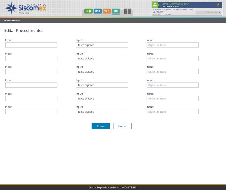This screenshot has width=226, height=190.
Task: Clear the CPF ou CNPJ field with X
Action: click(220, 13)
